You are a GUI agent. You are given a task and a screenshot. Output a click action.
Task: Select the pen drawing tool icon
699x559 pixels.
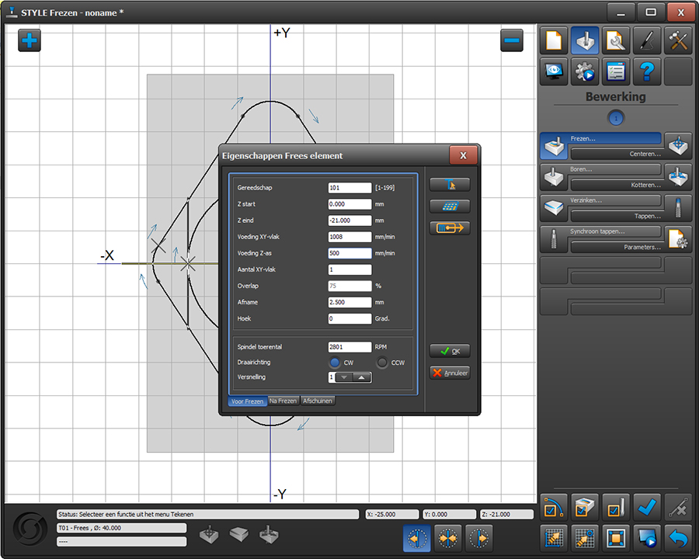tap(647, 40)
